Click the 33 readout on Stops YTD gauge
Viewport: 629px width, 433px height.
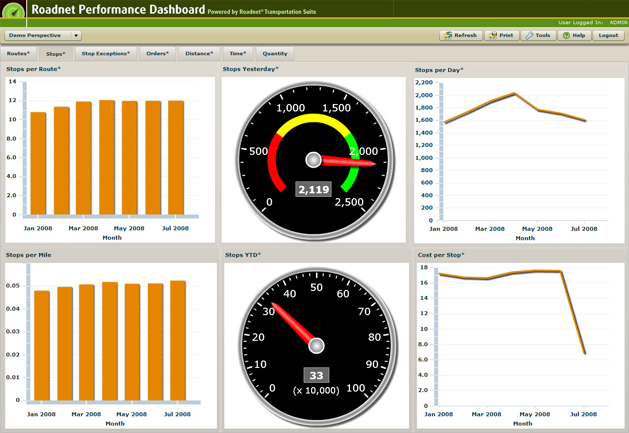316,375
